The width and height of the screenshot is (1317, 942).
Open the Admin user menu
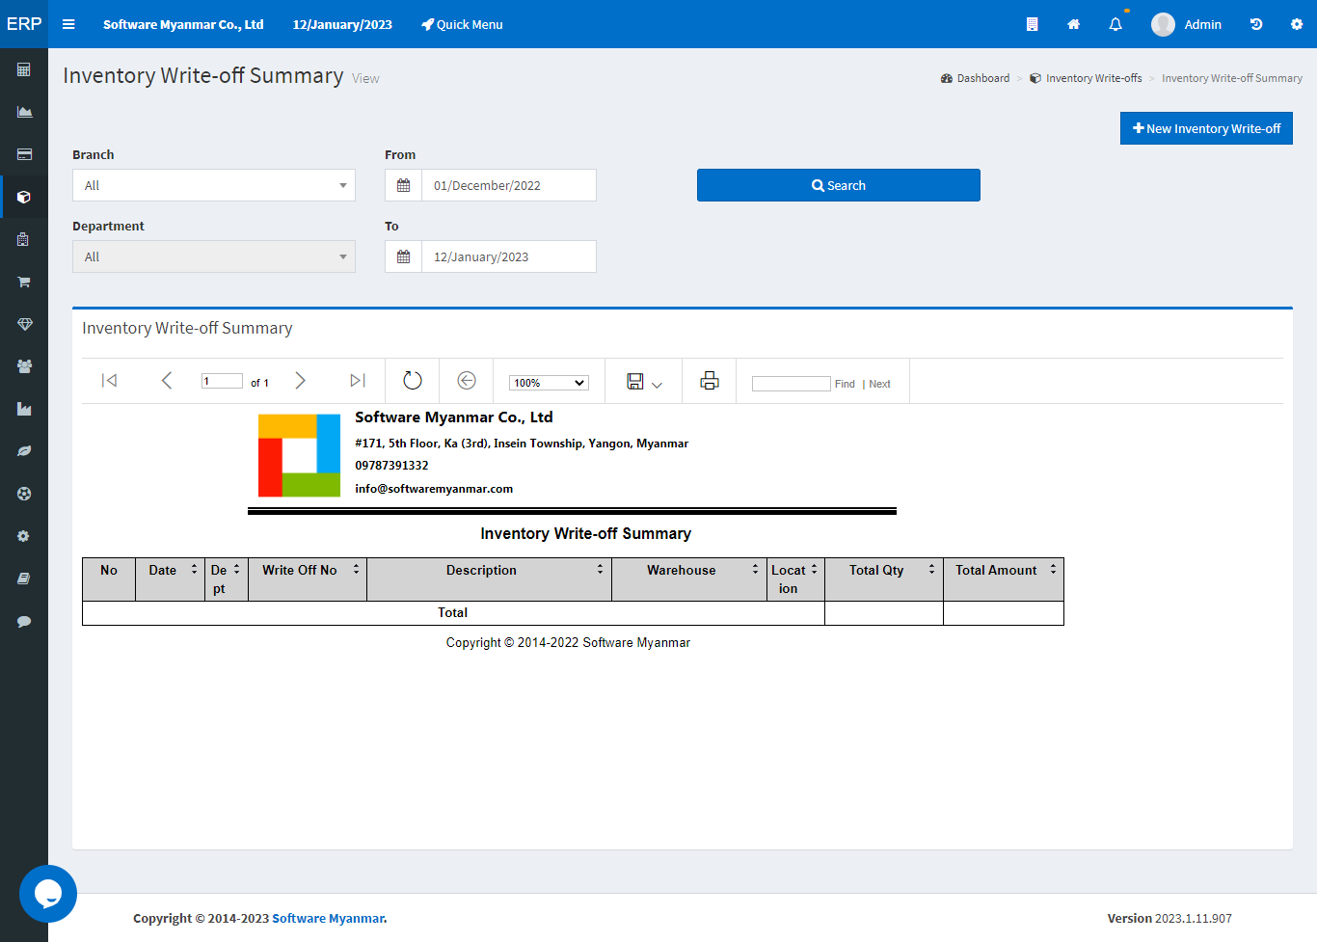(1186, 24)
